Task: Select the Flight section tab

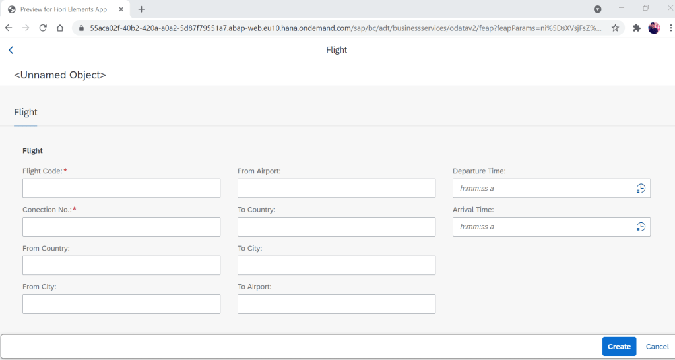Action: tap(25, 112)
